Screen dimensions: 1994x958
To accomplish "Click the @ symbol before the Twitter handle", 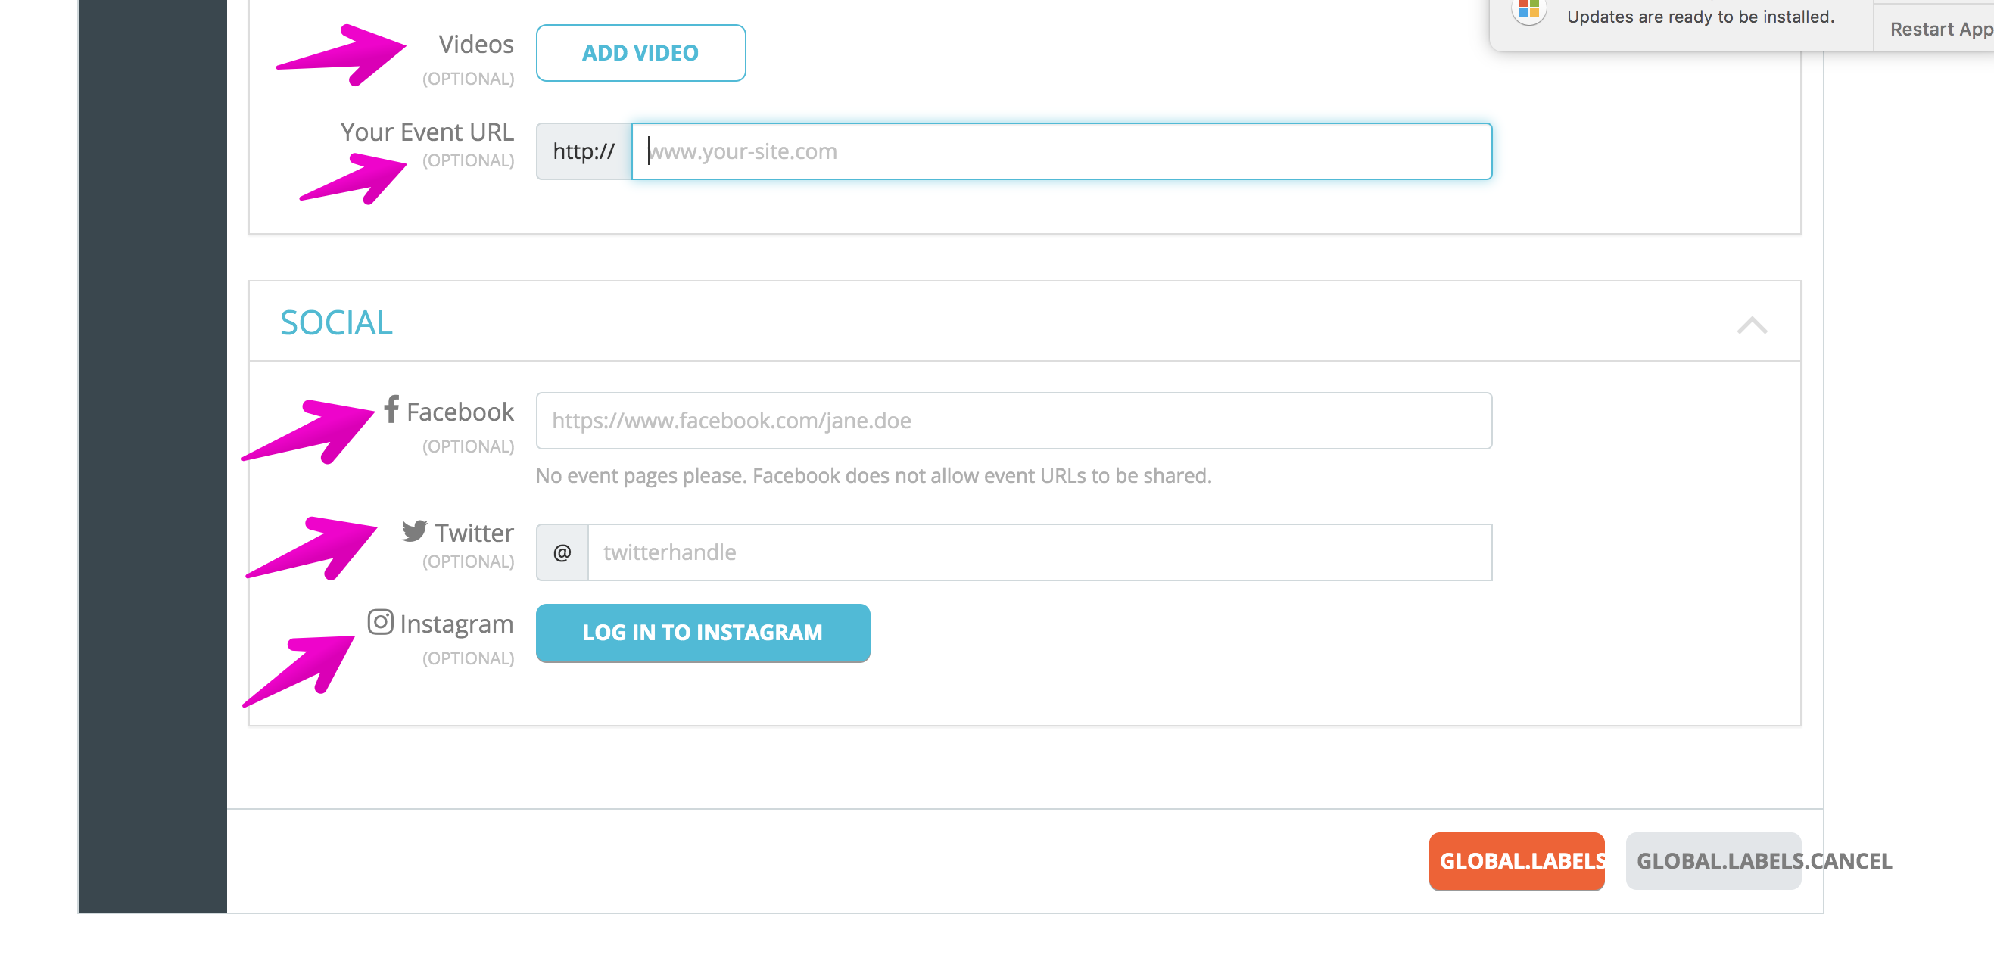I will [562, 552].
